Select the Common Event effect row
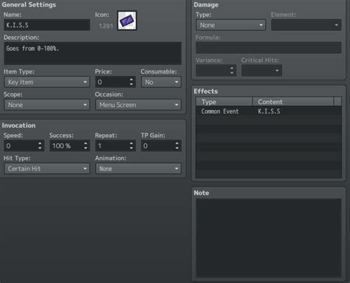Screen dimensions: 350x283 click(269, 111)
